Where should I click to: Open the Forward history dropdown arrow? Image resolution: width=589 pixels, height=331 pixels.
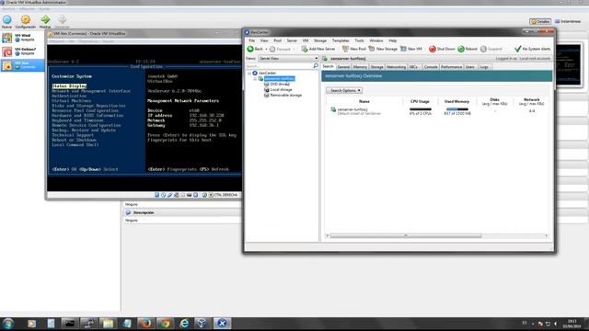point(294,49)
